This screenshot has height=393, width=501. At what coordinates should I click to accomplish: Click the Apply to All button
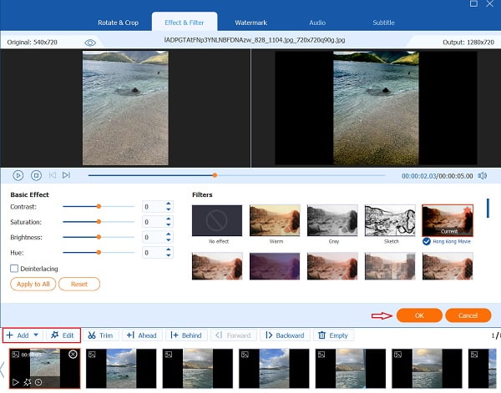[x=33, y=285]
